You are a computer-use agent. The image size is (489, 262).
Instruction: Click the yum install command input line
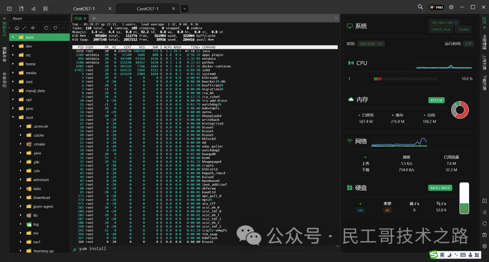click(x=206, y=249)
